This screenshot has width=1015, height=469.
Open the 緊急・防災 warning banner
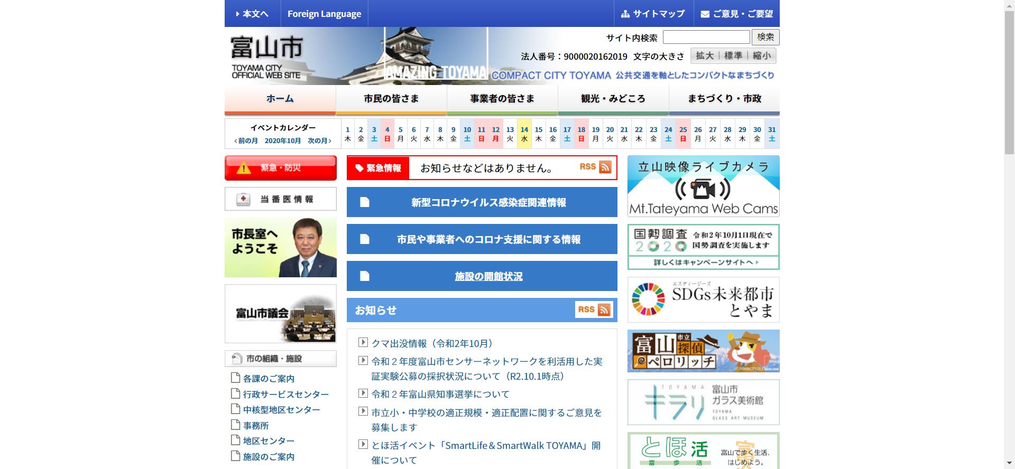click(280, 168)
